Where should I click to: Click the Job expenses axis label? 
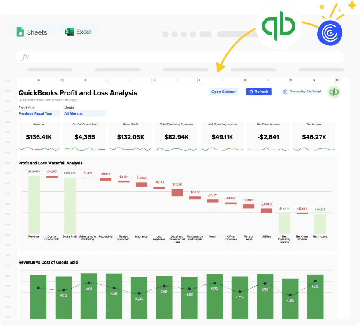(x=159, y=238)
